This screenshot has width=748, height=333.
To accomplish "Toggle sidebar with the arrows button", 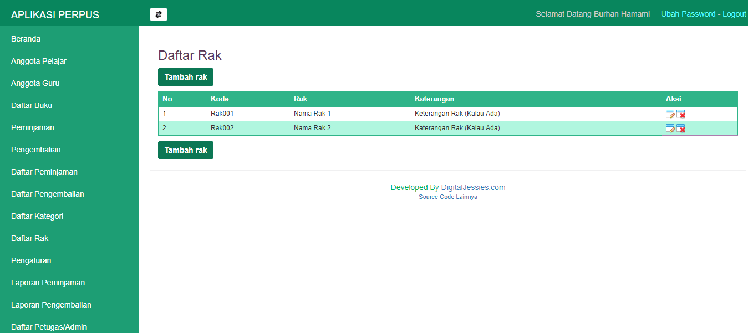I will click(x=159, y=14).
